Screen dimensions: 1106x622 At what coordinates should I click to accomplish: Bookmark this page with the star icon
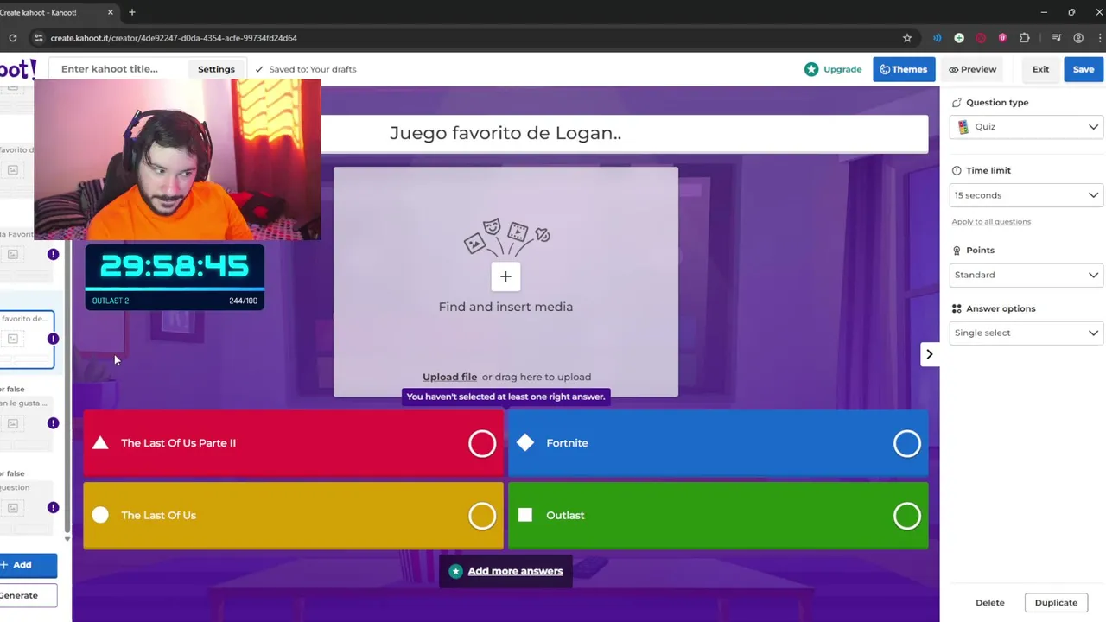pyautogui.click(x=907, y=38)
